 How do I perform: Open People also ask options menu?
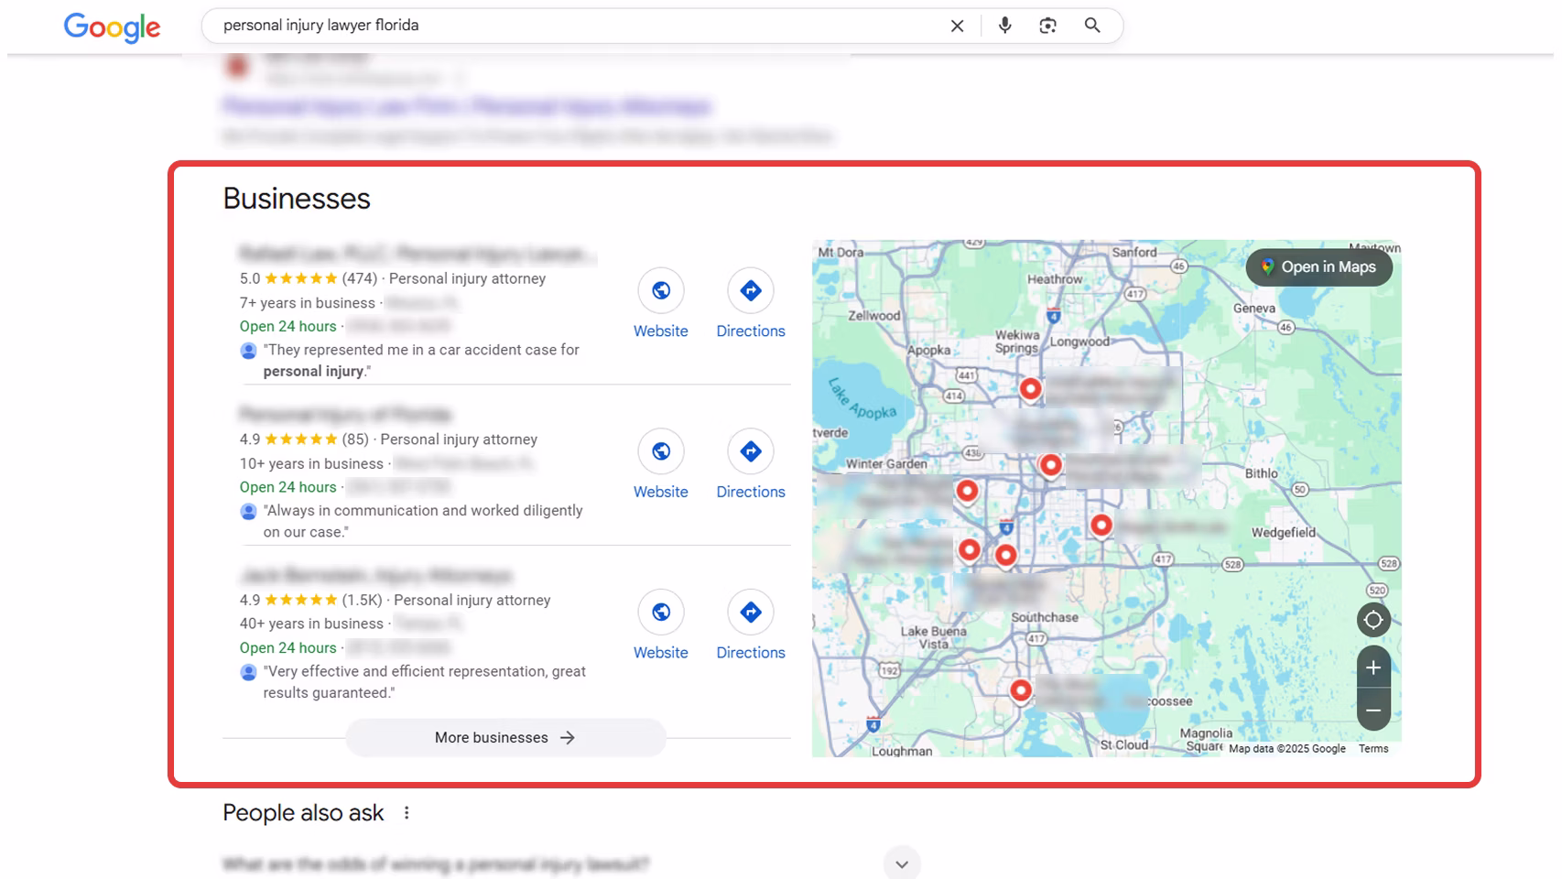click(x=407, y=813)
